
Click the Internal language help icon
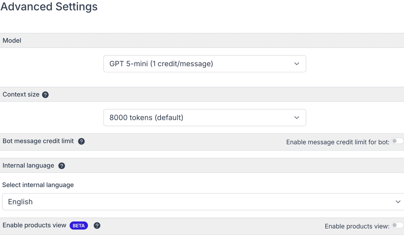tap(61, 166)
